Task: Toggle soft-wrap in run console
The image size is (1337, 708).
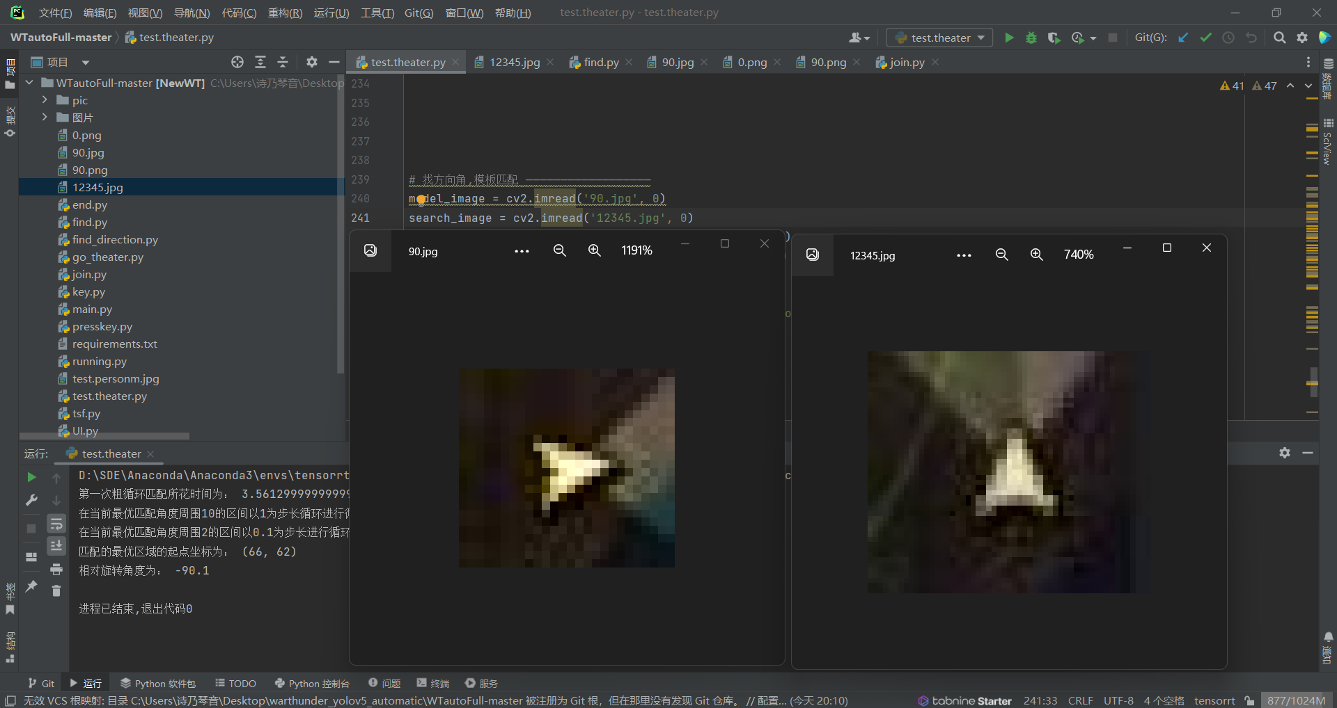Action: [x=56, y=524]
